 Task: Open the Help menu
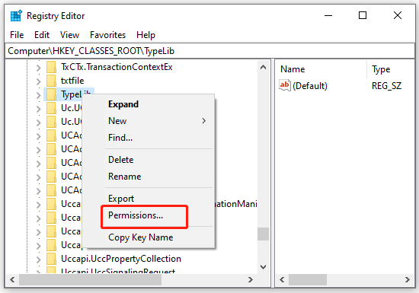point(146,35)
